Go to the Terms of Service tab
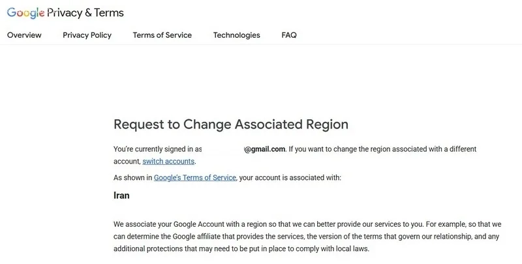The height and width of the screenshot is (264, 522). [x=162, y=35]
